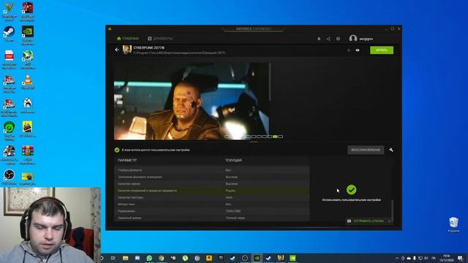Screen dimensions: 468x263
Task: Click the settings list vertical scrollbar
Action: (x=392, y=210)
